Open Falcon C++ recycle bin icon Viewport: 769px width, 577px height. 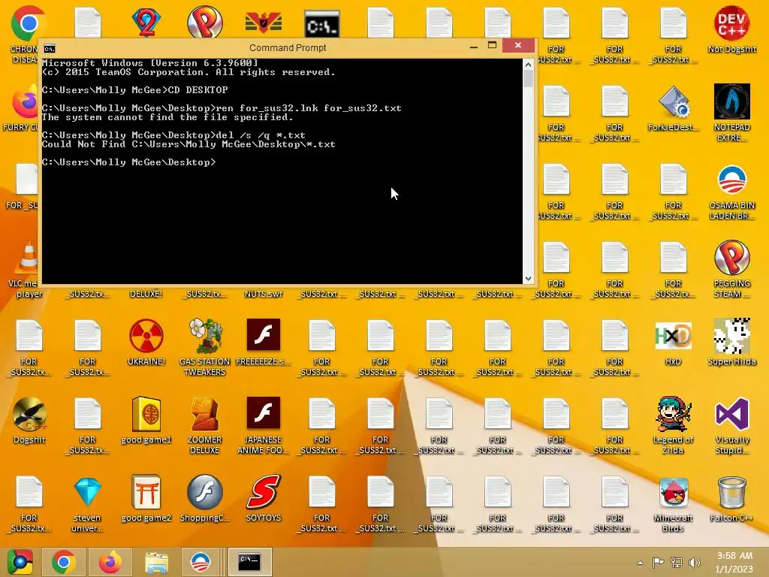point(731,499)
